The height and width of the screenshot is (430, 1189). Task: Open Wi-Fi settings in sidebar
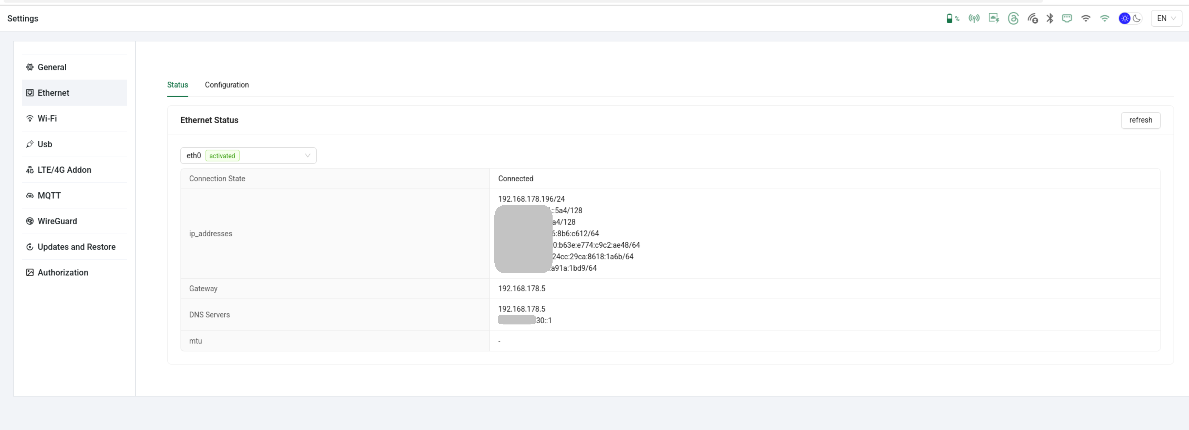(47, 119)
